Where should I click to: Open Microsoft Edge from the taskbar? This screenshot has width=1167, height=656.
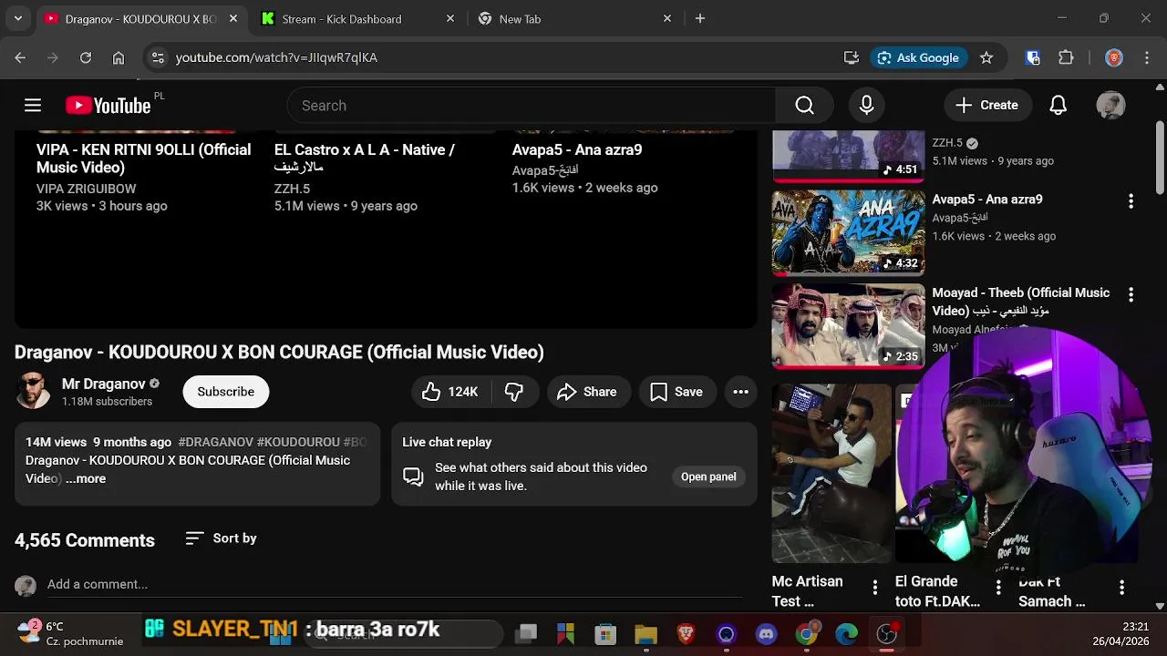[x=846, y=634]
